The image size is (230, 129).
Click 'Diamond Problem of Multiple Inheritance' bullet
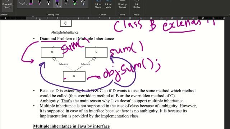tap(77, 39)
